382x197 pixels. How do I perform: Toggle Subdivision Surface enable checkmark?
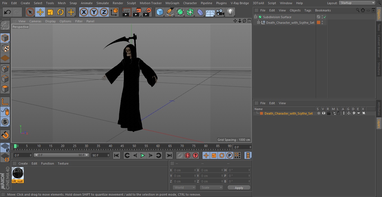point(325,17)
